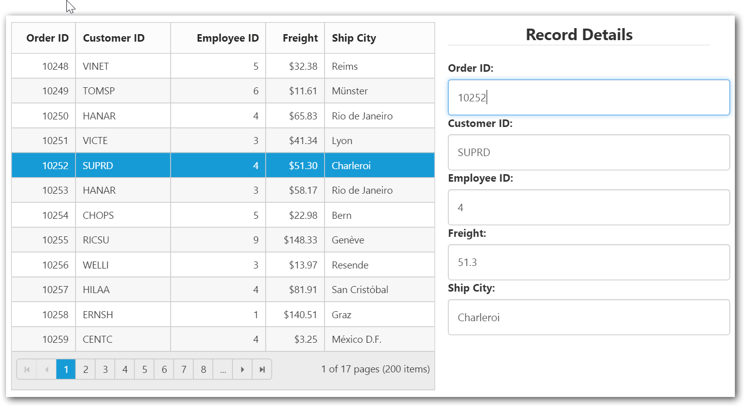The image size is (745, 407).
Task: Sort by the Customer ID column header
Action: pos(114,38)
